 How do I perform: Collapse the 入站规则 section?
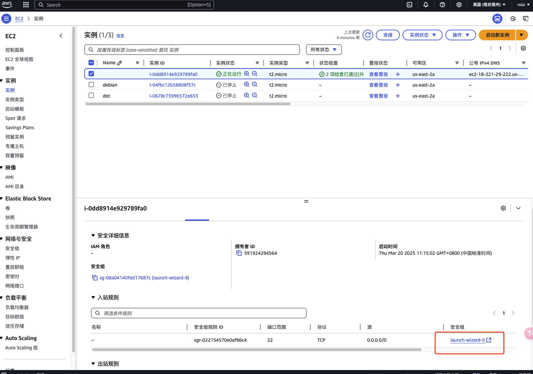[93, 297]
